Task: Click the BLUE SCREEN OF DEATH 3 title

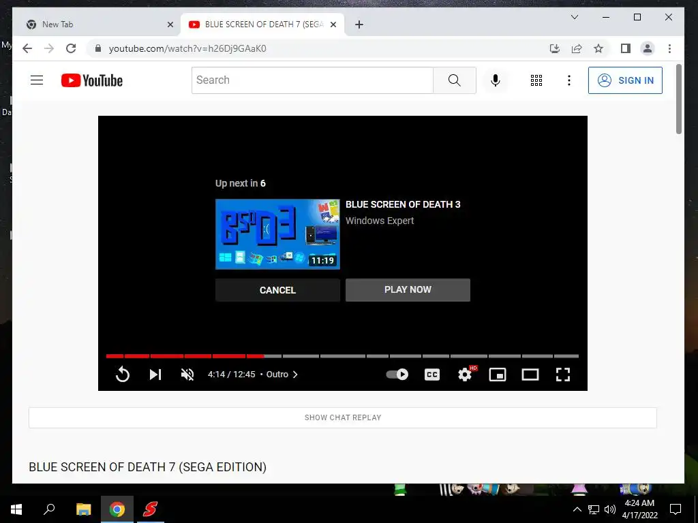Action: 403,204
